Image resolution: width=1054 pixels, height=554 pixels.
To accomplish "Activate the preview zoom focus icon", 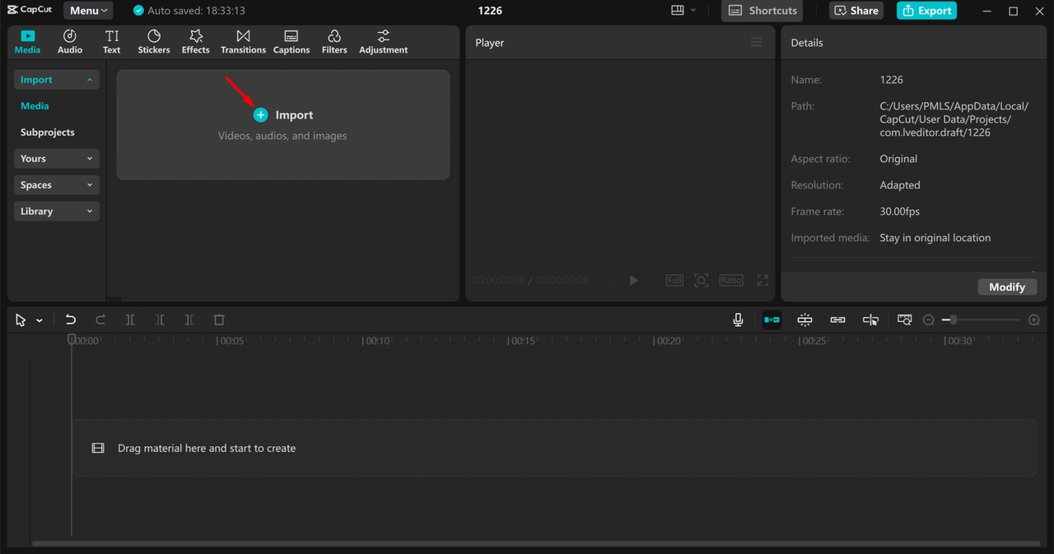I will 701,280.
